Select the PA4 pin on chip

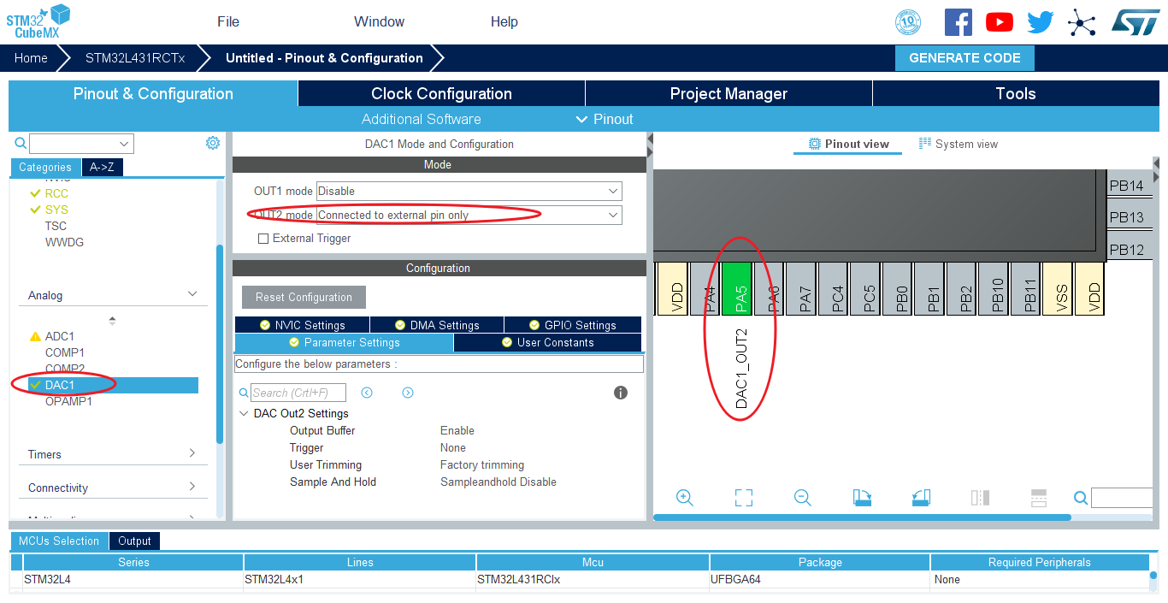(705, 288)
